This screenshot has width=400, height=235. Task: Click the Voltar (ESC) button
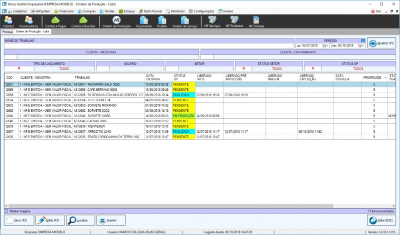tap(381, 220)
